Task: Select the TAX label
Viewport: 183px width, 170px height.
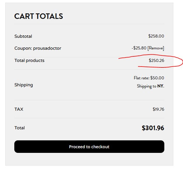Action: (19, 109)
